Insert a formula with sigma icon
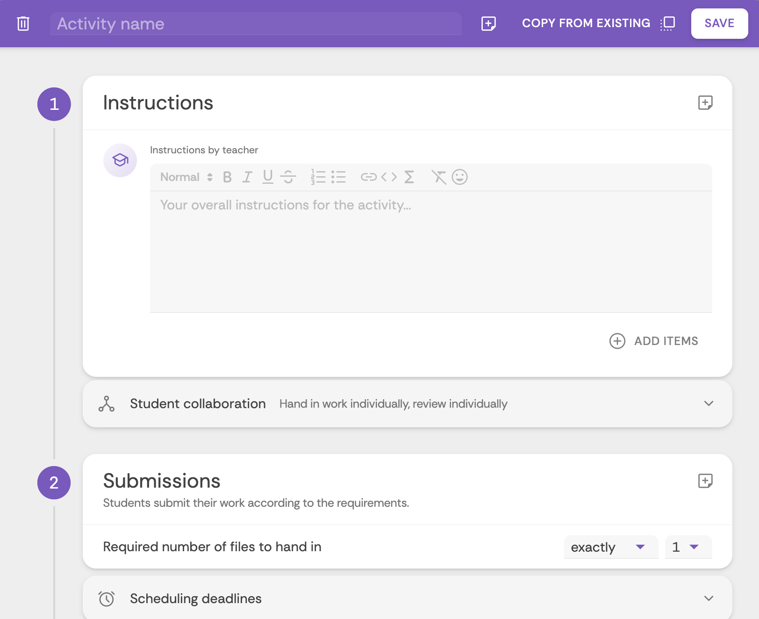The height and width of the screenshot is (619, 759). 409,177
